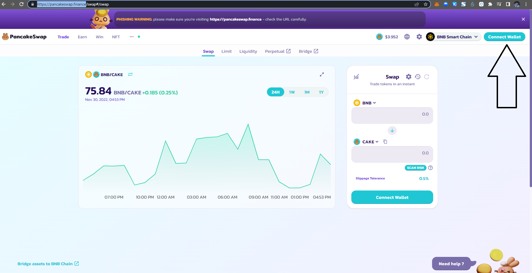The image size is (532, 273).
Task: Open the Earn menu
Action: (x=82, y=37)
